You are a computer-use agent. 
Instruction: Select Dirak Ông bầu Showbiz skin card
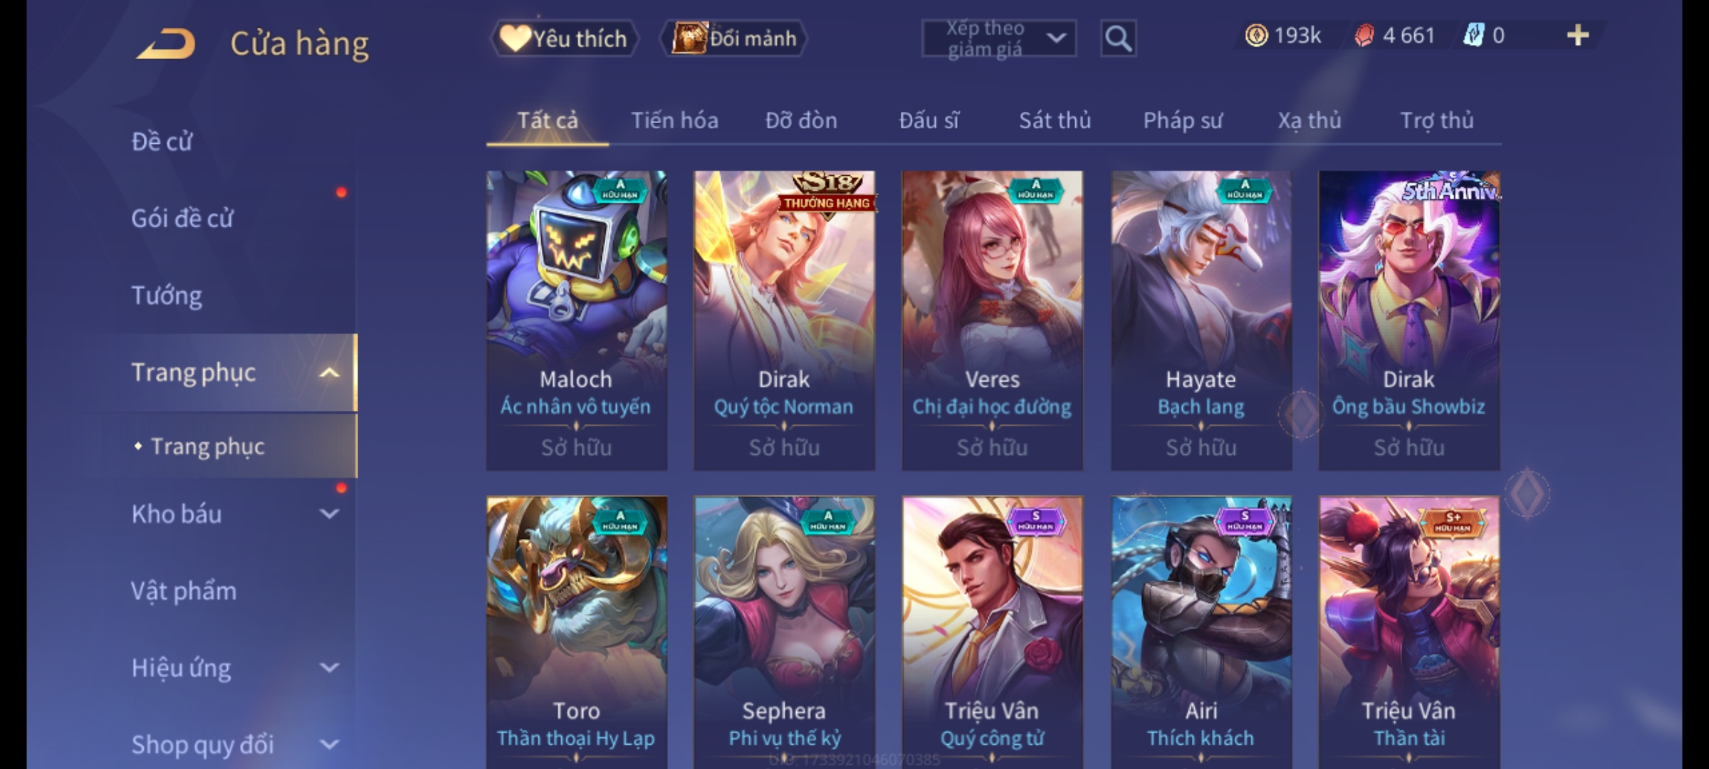[1409, 320]
